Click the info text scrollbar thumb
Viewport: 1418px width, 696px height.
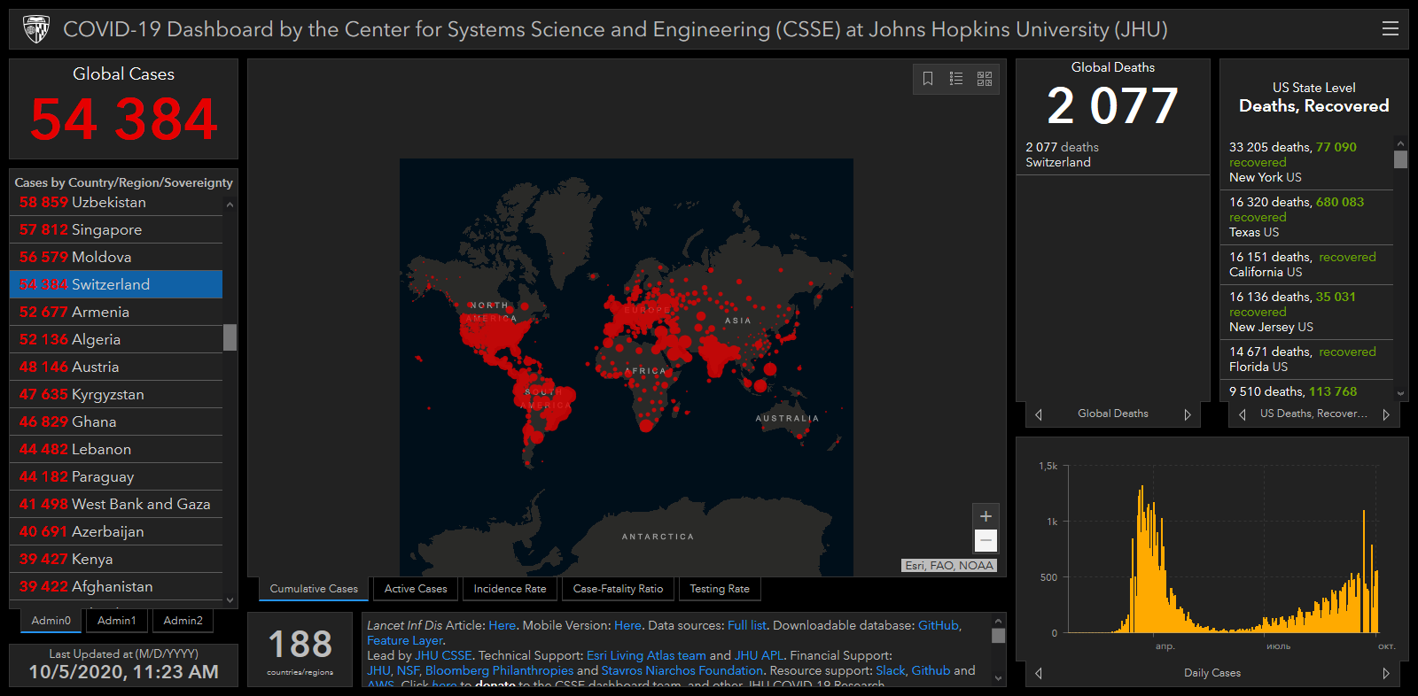pyautogui.click(x=999, y=636)
